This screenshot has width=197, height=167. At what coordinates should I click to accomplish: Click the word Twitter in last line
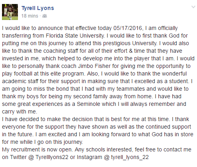coord(18,157)
